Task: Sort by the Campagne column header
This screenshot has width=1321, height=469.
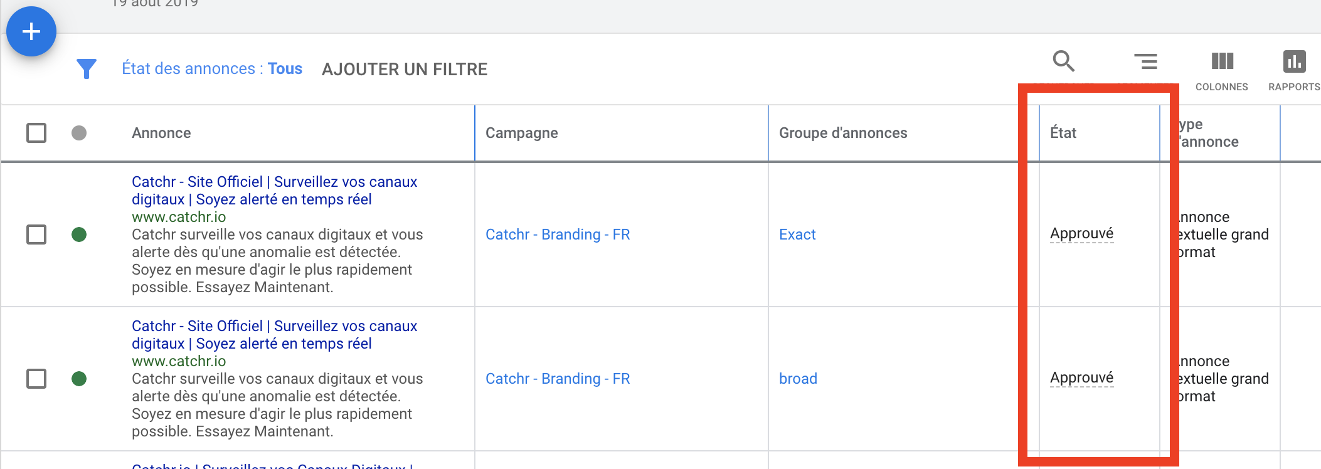Action: tap(522, 133)
